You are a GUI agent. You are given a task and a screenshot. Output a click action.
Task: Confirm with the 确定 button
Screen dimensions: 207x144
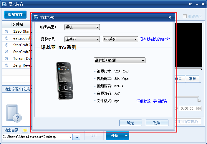pyautogui.click(x=130, y=123)
